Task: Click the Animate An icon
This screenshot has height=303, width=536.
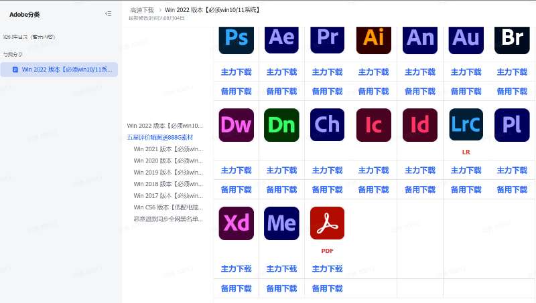Action: 420,40
